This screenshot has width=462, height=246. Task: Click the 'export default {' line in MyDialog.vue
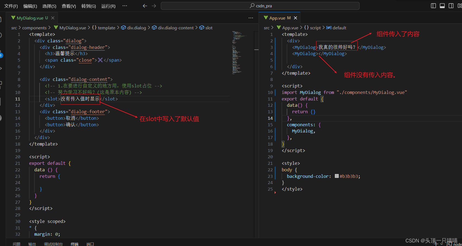point(50,163)
